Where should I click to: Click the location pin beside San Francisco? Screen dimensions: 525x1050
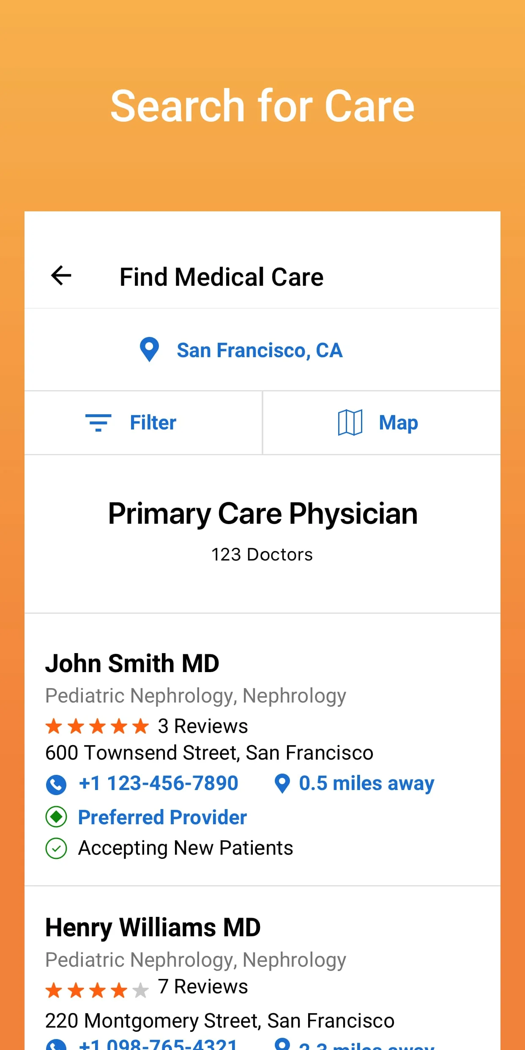[149, 350]
